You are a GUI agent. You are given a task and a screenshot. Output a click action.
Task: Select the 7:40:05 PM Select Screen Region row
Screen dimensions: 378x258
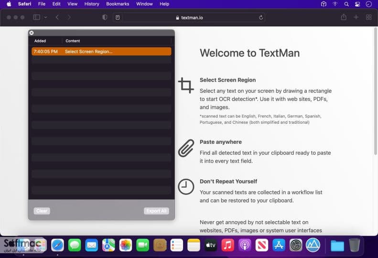tap(101, 51)
